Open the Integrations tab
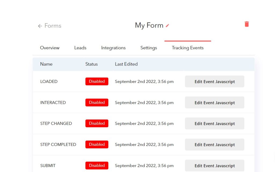Viewport: 275px width, 172px height. pos(113,48)
